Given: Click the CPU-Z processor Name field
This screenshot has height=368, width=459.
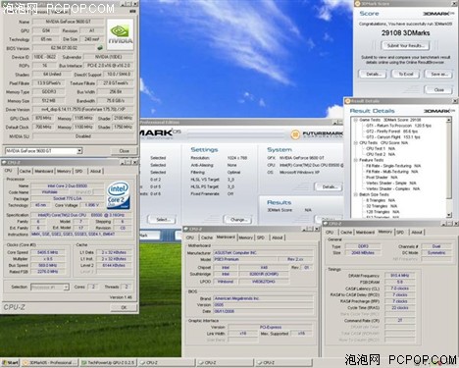Looking at the screenshot, I should coord(67,185).
